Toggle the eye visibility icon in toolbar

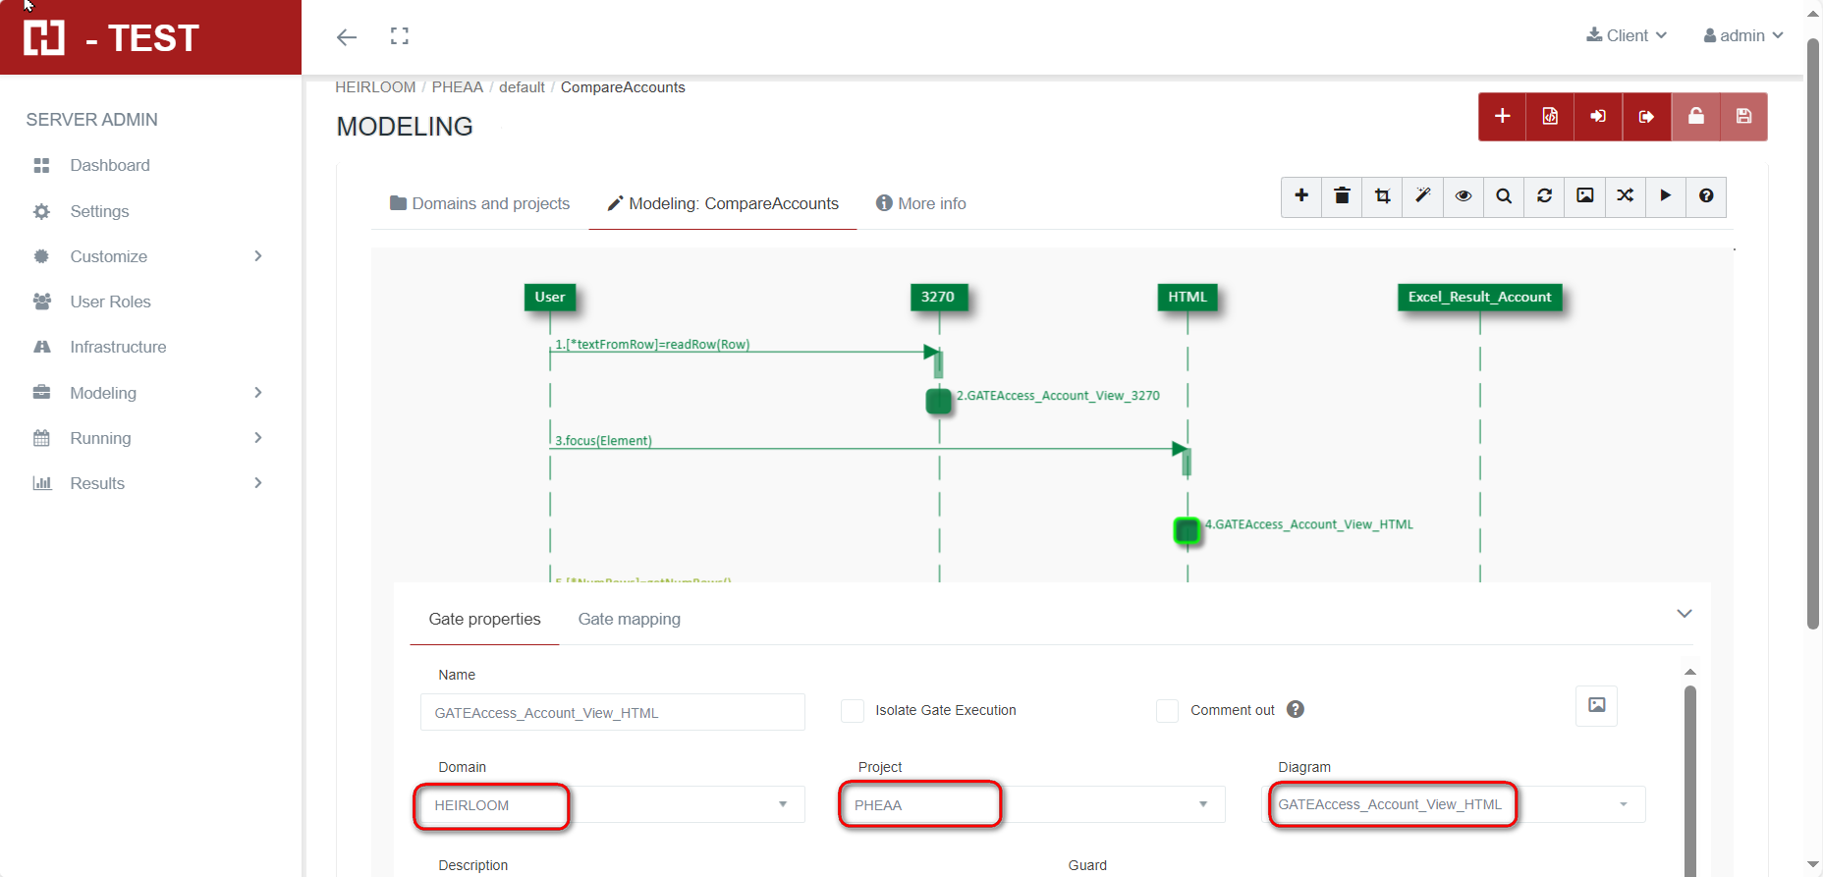click(x=1464, y=196)
